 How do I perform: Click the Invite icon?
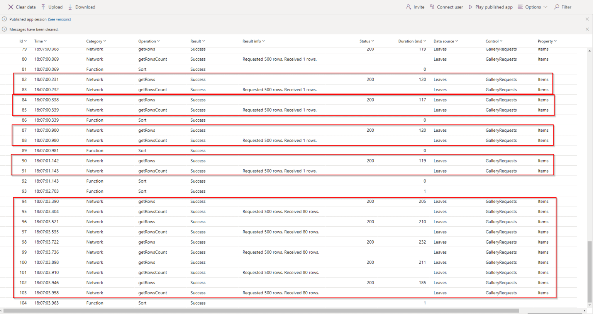[x=408, y=7]
